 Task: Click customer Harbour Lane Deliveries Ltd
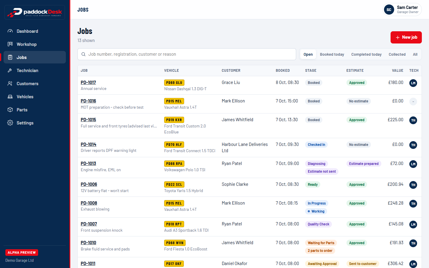tap(245, 147)
